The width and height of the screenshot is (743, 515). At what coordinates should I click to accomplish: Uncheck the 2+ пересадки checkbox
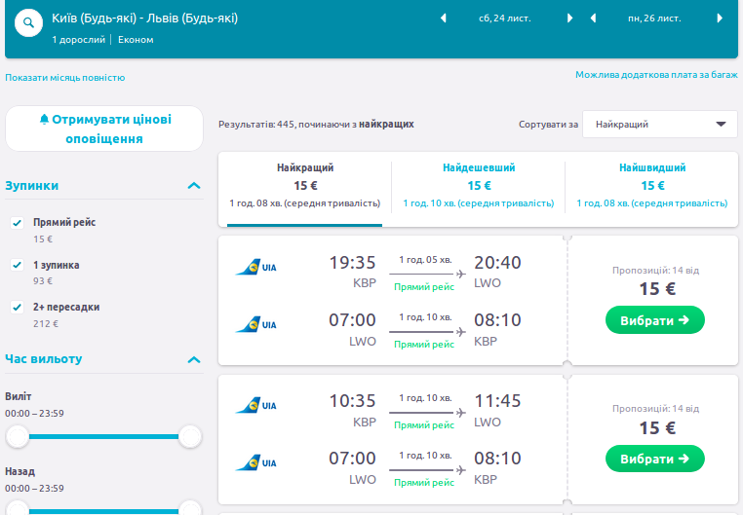click(17, 308)
